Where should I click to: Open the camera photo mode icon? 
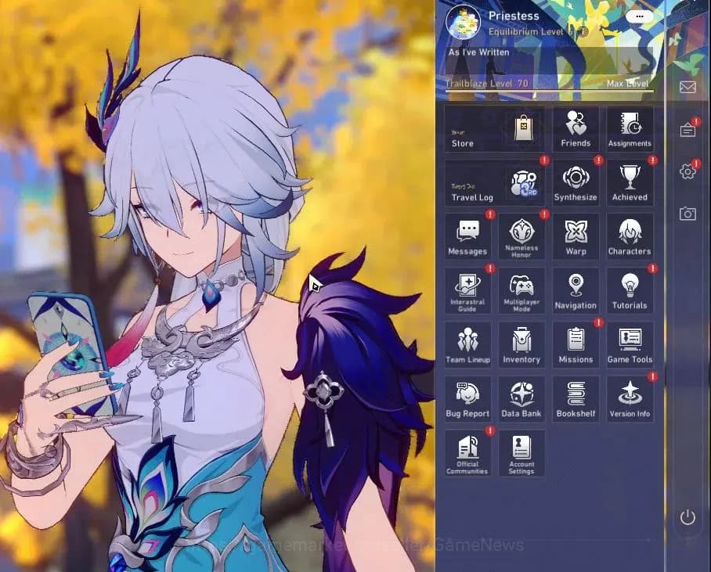tap(688, 213)
